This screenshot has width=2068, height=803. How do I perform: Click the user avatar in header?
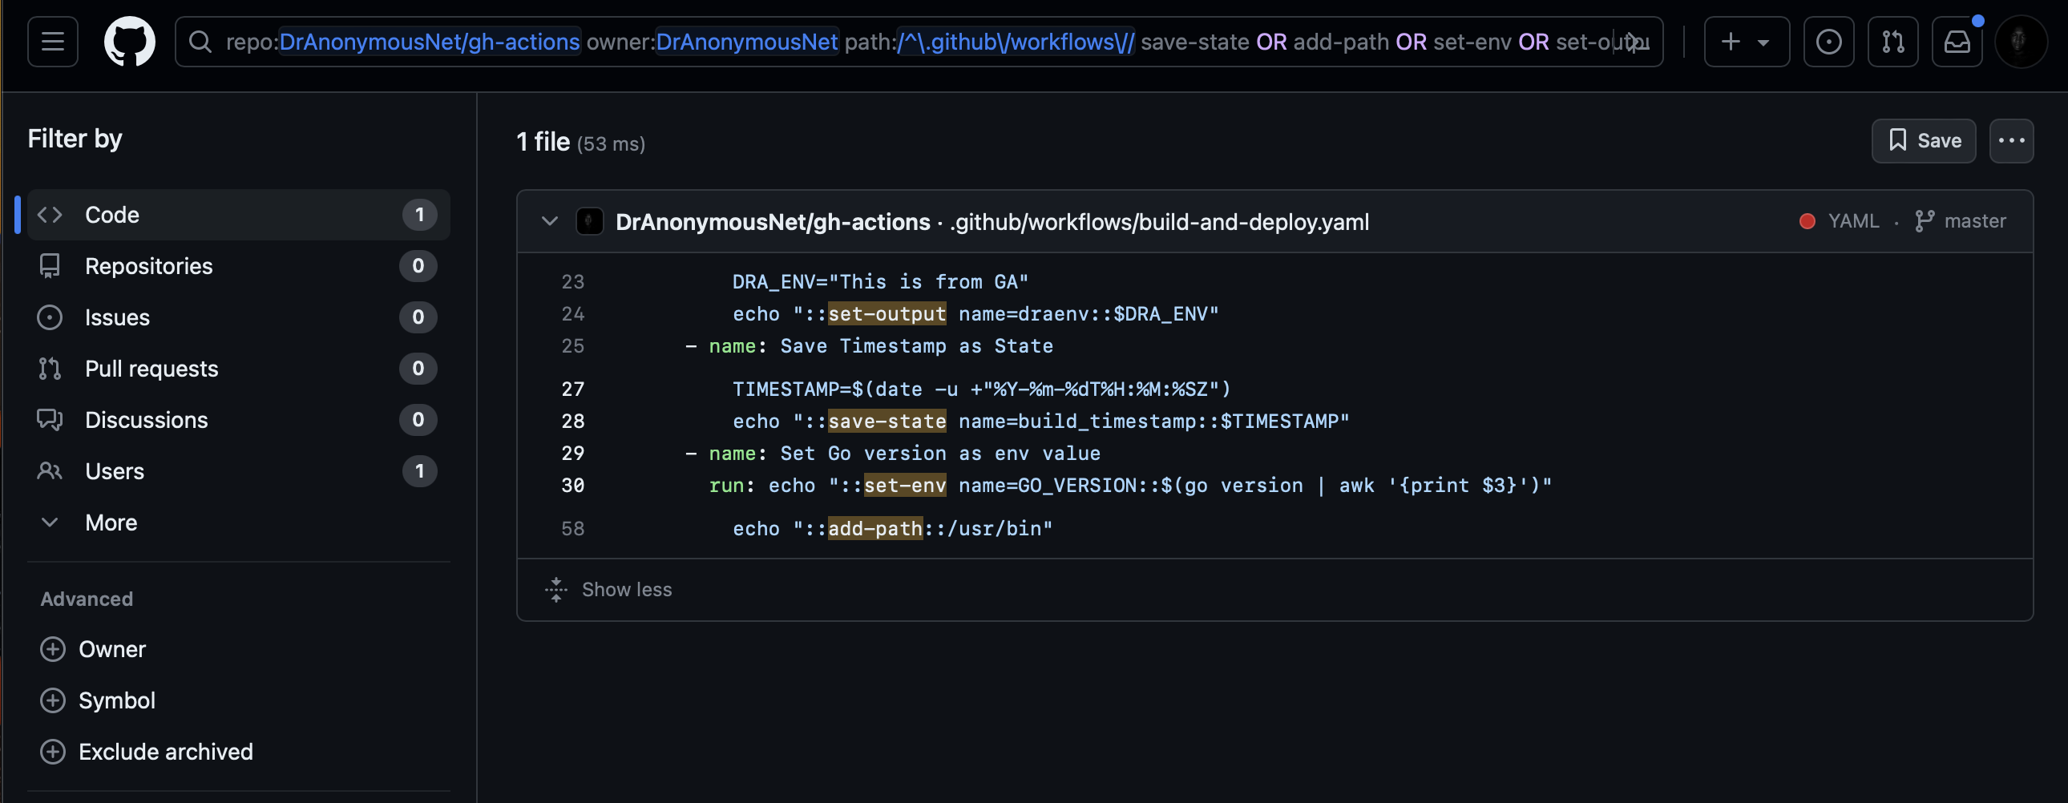tap(2019, 42)
